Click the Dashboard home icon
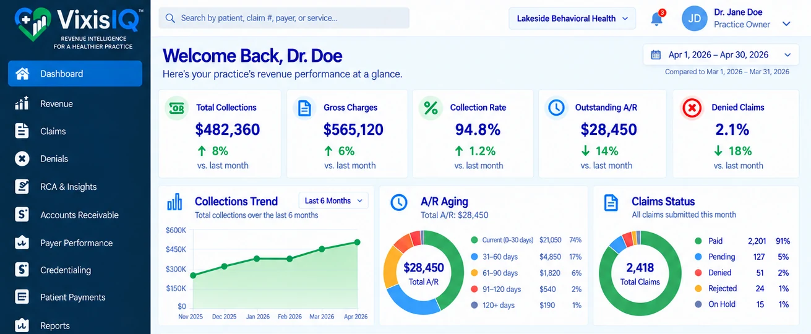This screenshot has height=334, width=811. tap(22, 74)
